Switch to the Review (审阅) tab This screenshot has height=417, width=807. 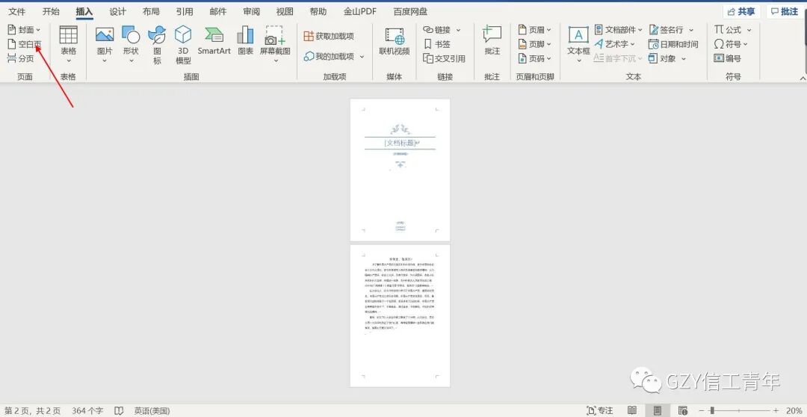pyautogui.click(x=251, y=11)
